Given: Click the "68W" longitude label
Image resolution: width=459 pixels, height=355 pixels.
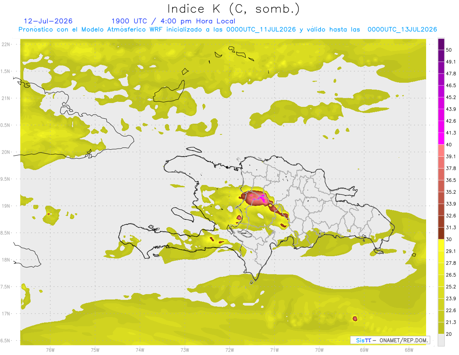Looking at the screenshot, I should (409, 350).
